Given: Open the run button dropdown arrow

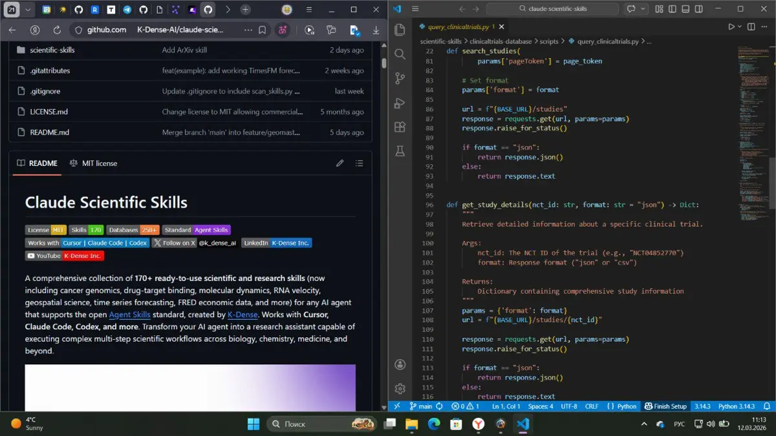Looking at the screenshot, I should [740, 26].
